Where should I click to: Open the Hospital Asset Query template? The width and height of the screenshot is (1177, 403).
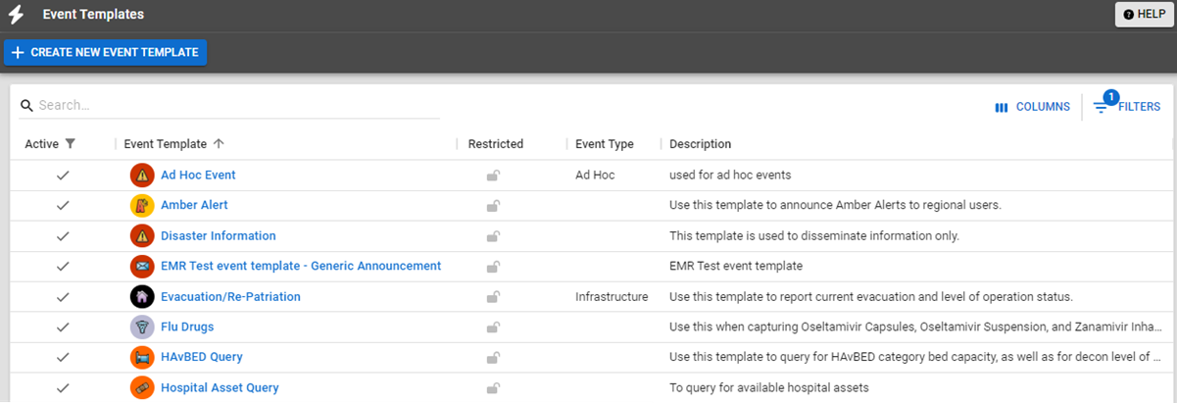220,388
